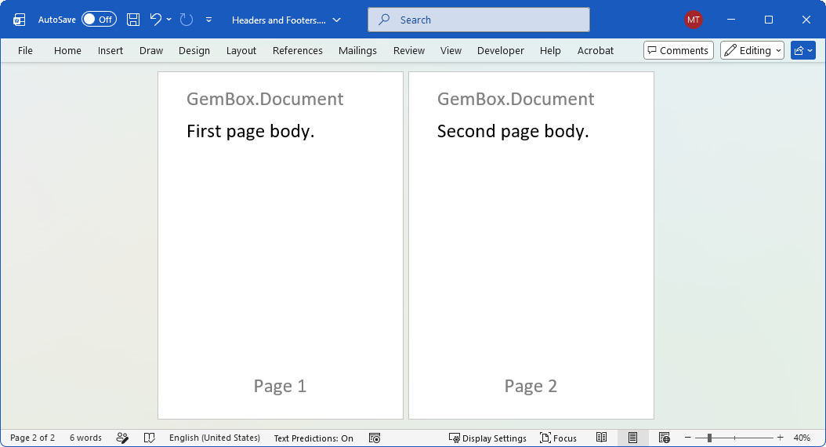826x447 pixels.
Task: Open the Editing mode dropdown
Action: click(x=752, y=51)
